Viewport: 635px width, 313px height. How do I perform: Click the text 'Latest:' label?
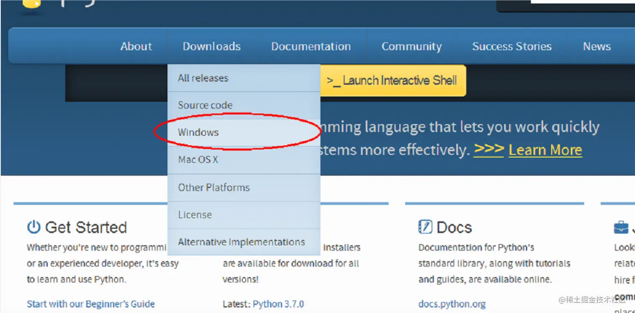(x=236, y=304)
